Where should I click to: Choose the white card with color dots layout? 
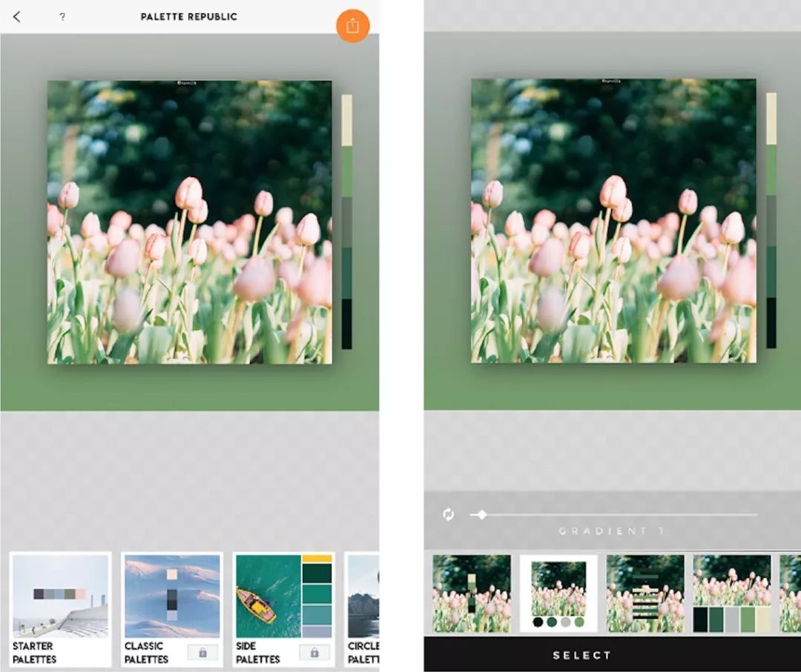tap(558, 593)
